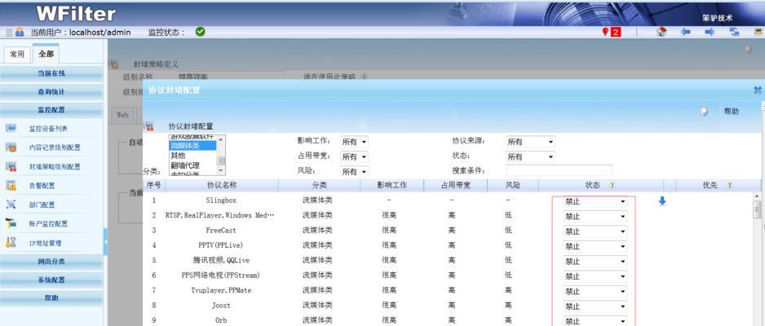765x326 pixels.
Task: Open the 当前在线 menu section
Action: pos(51,73)
